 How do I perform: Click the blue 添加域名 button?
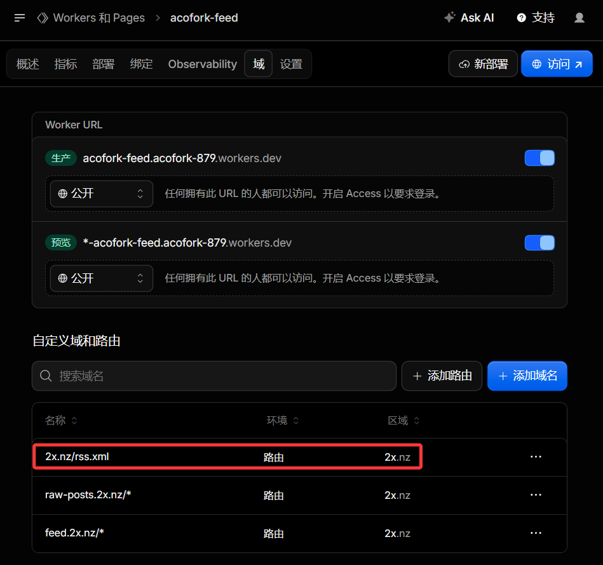click(x=527, y=376)
